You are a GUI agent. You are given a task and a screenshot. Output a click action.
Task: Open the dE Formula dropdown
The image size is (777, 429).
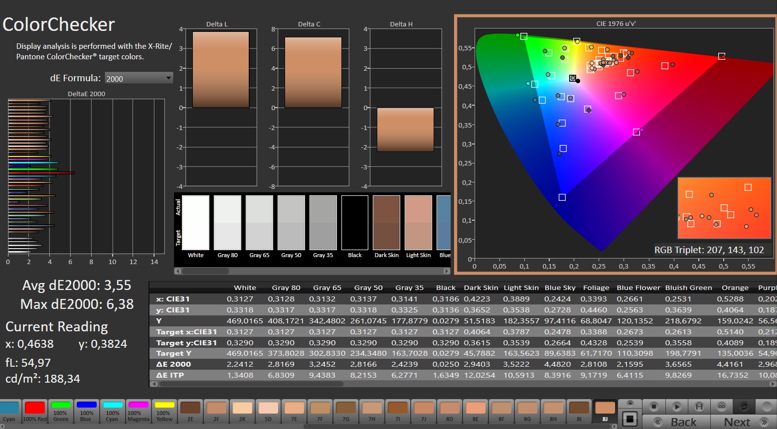coord(138,78)
